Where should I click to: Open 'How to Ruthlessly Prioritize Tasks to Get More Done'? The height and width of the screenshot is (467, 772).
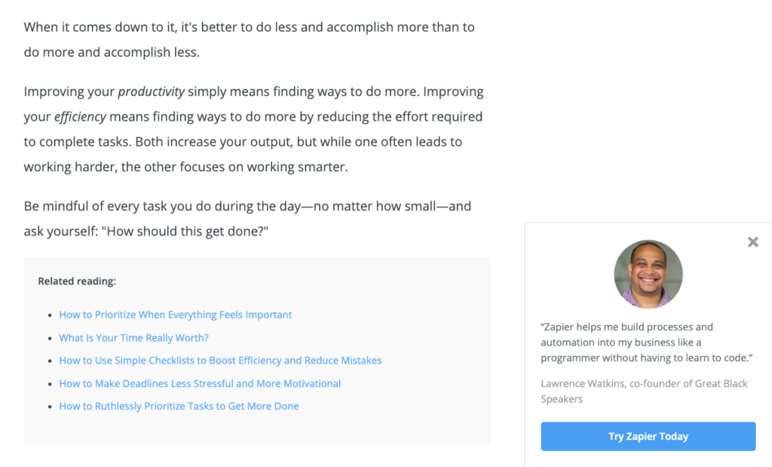(x=179, y=406)
